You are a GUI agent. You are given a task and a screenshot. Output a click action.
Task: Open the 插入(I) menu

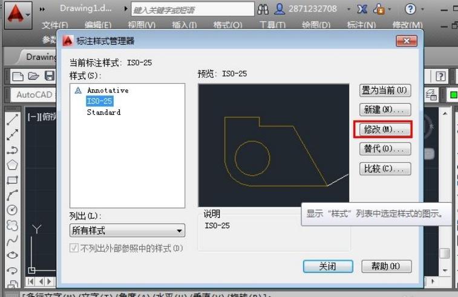pos(185,25)
